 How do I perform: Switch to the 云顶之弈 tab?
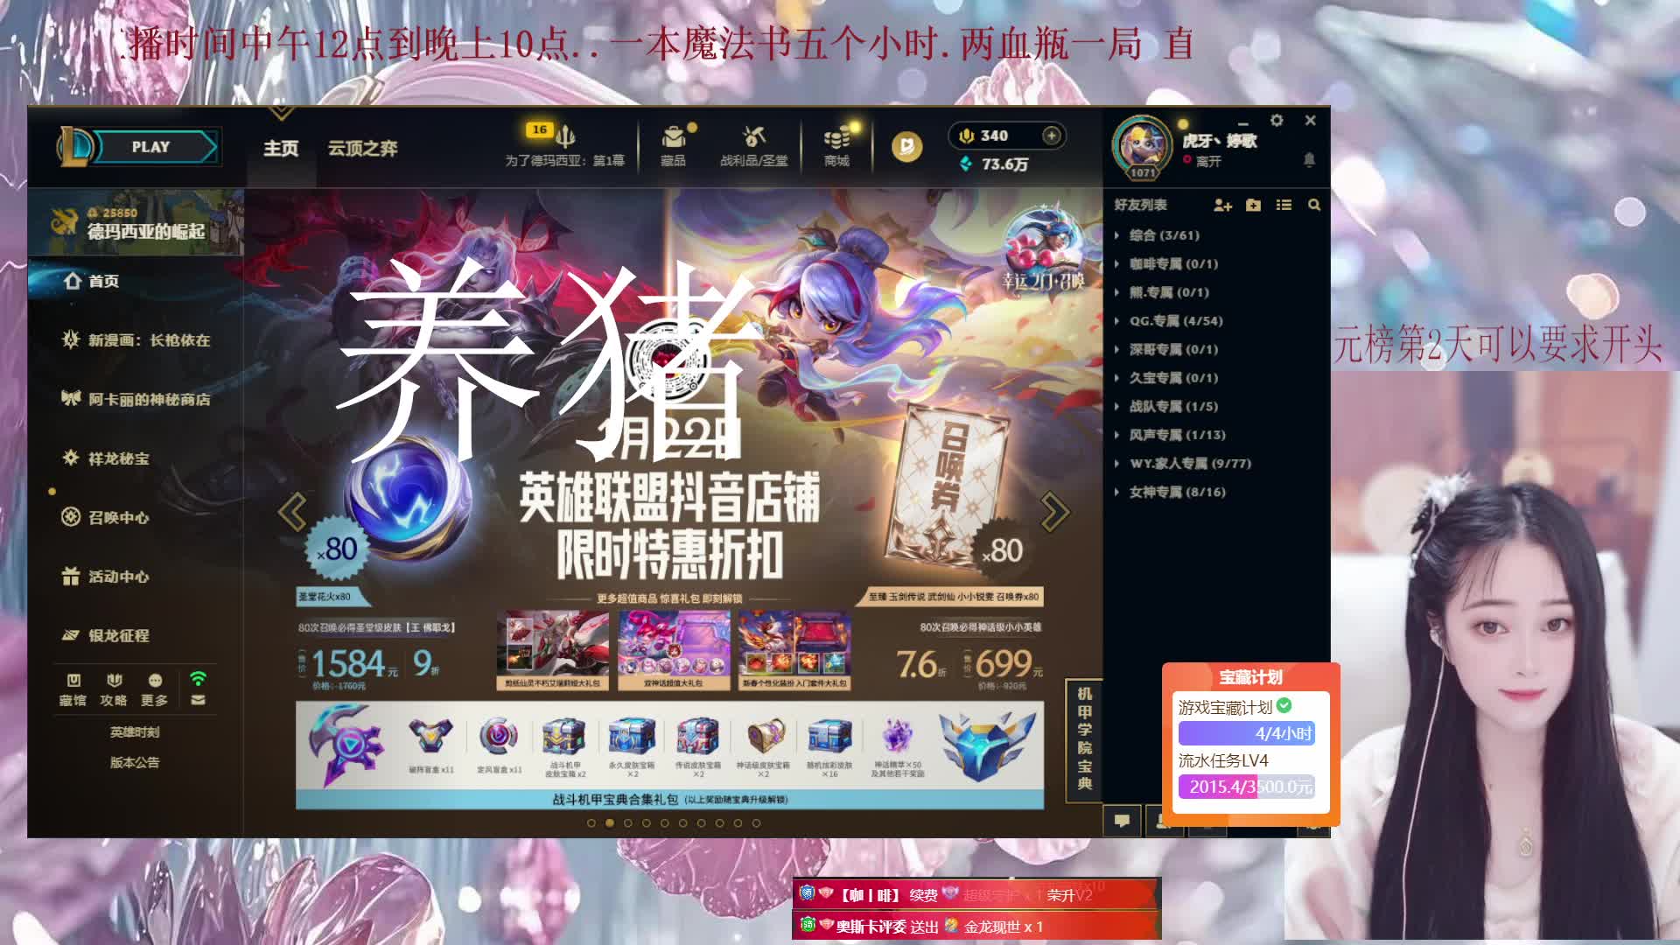362,149
